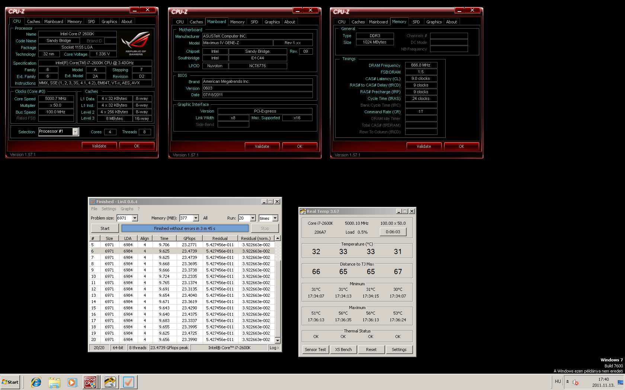Screen dimensions: 625x390
Task: Sort LinX results by Time column header
Action: click(164, 238)
